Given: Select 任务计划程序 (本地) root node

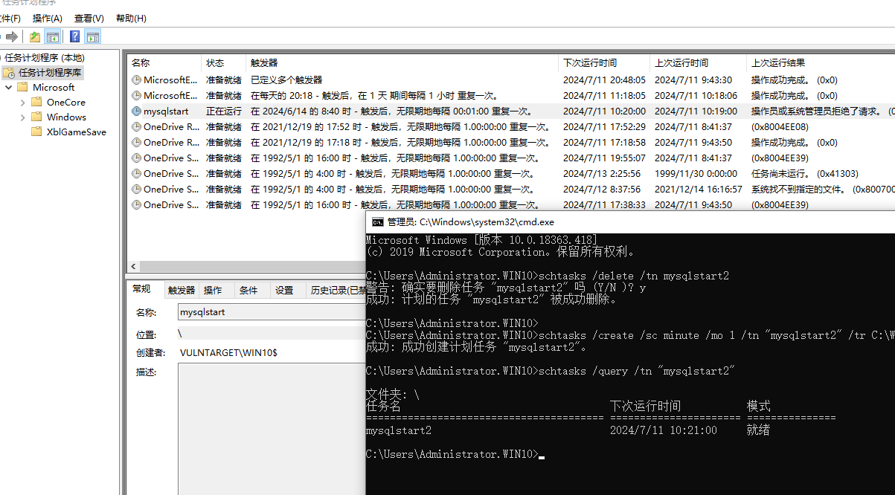Looking at the screenshot, I should [45, 57].
